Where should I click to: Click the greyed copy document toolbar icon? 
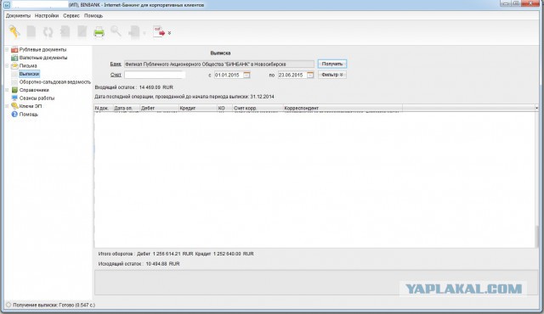click(x=65, y=32)
